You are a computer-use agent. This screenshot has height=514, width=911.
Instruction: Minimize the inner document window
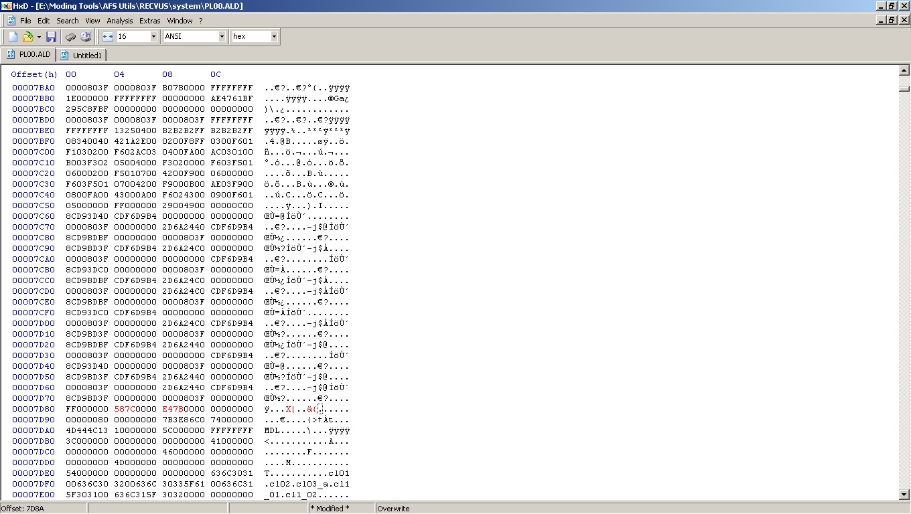pos(881,20)
